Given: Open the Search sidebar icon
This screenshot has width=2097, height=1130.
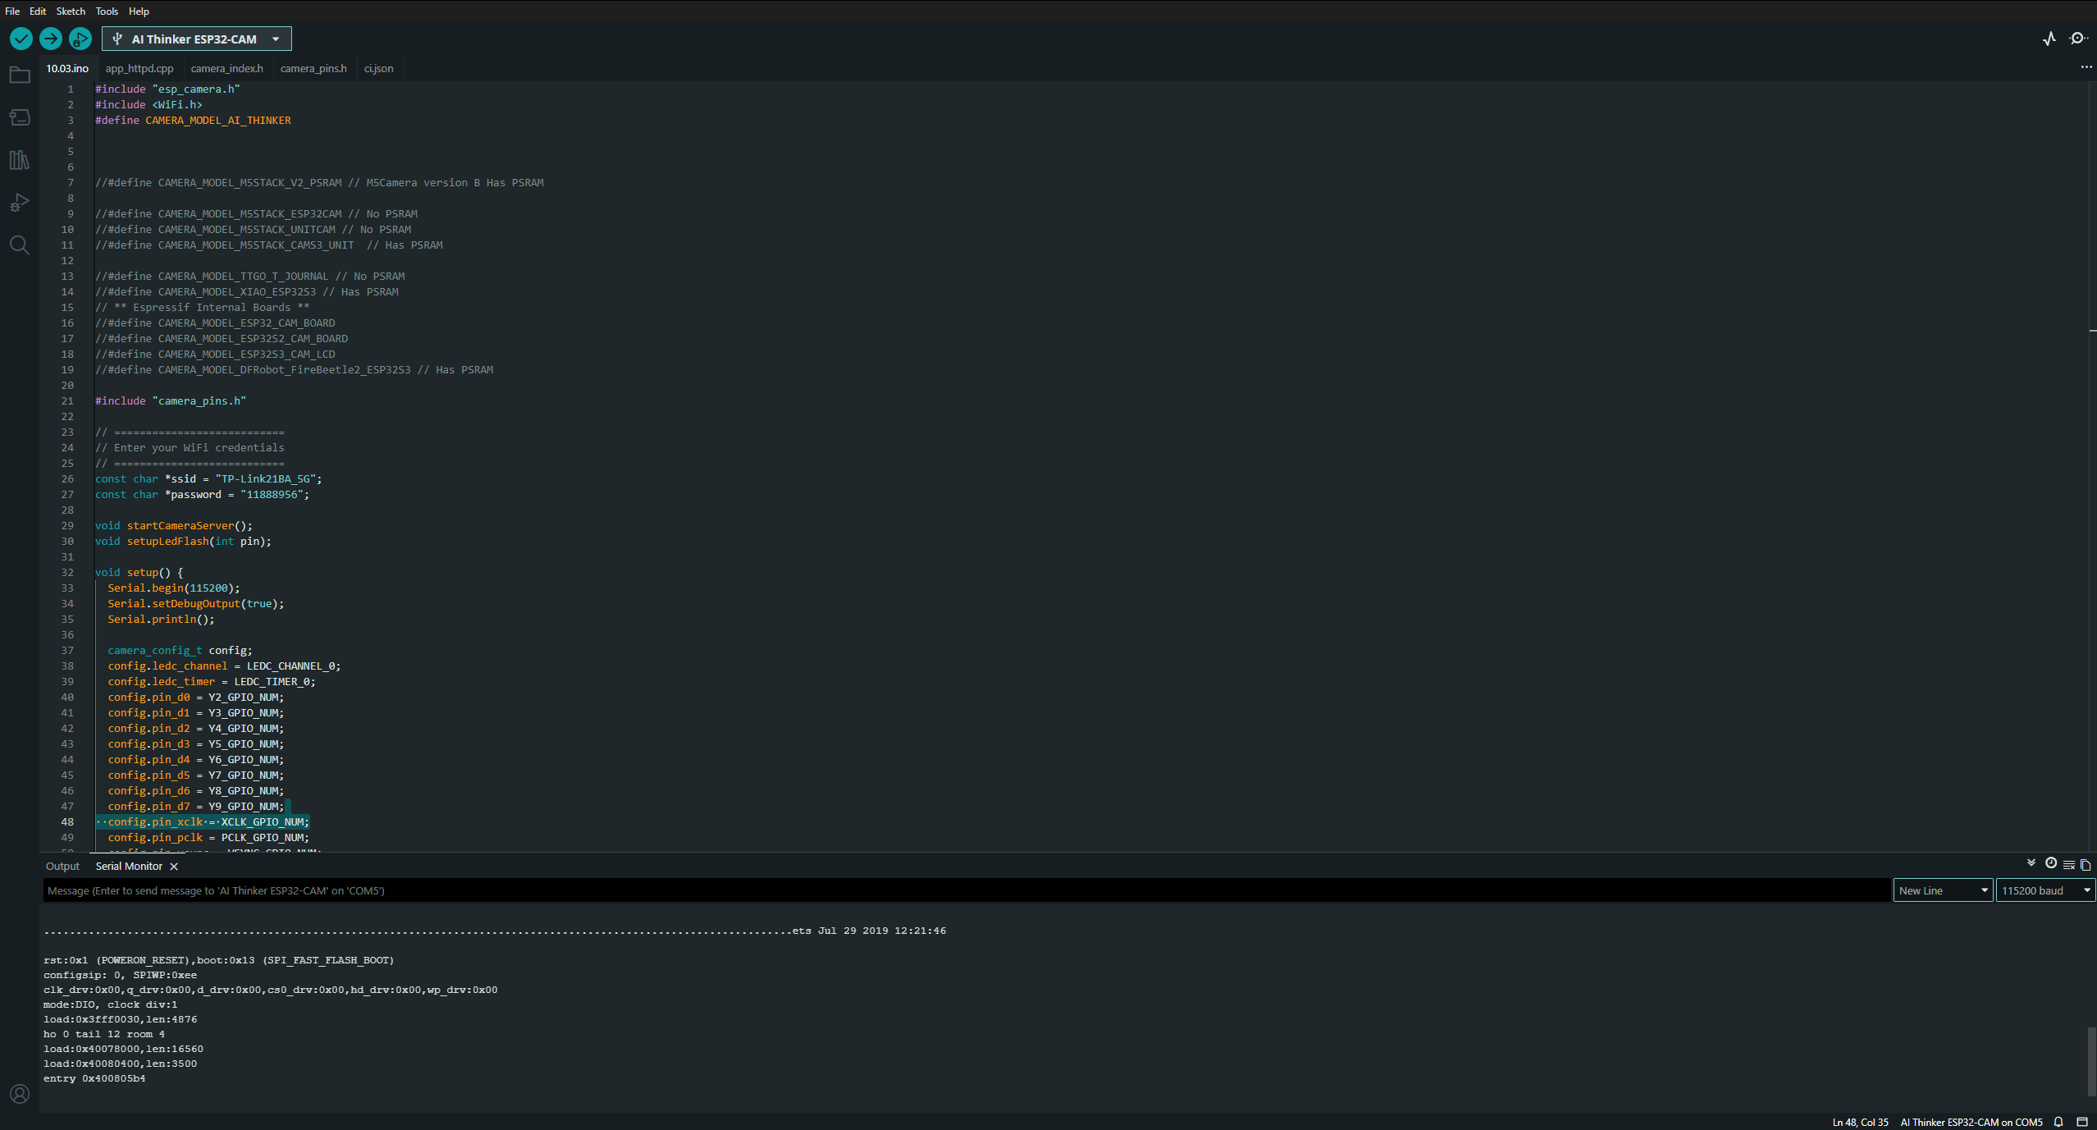Looking at the screenshot, I should (x=20, y=245).
